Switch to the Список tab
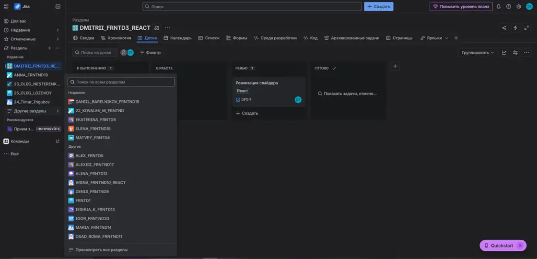The height and width of the screenshot is (259, 537). point(209,38)
